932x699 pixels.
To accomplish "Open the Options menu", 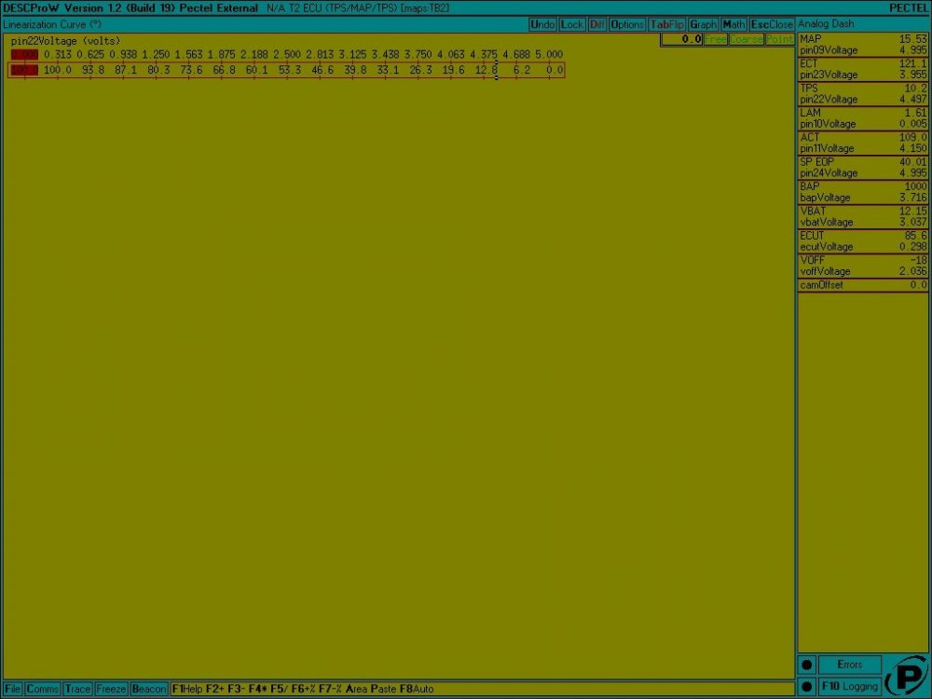I will 627,24.
